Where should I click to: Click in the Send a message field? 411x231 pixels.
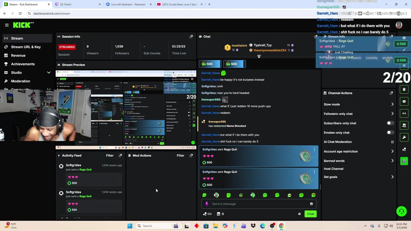tap(259, 204)
